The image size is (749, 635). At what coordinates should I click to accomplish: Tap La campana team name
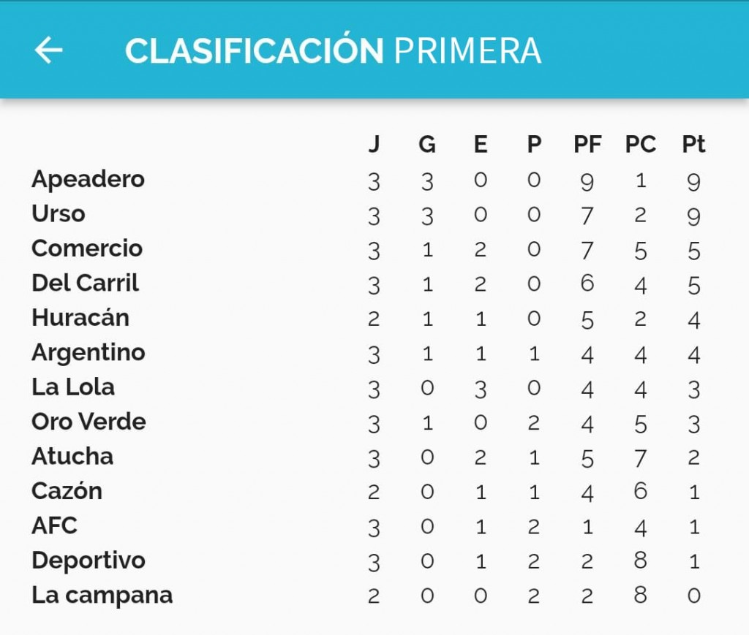[102, 595]
